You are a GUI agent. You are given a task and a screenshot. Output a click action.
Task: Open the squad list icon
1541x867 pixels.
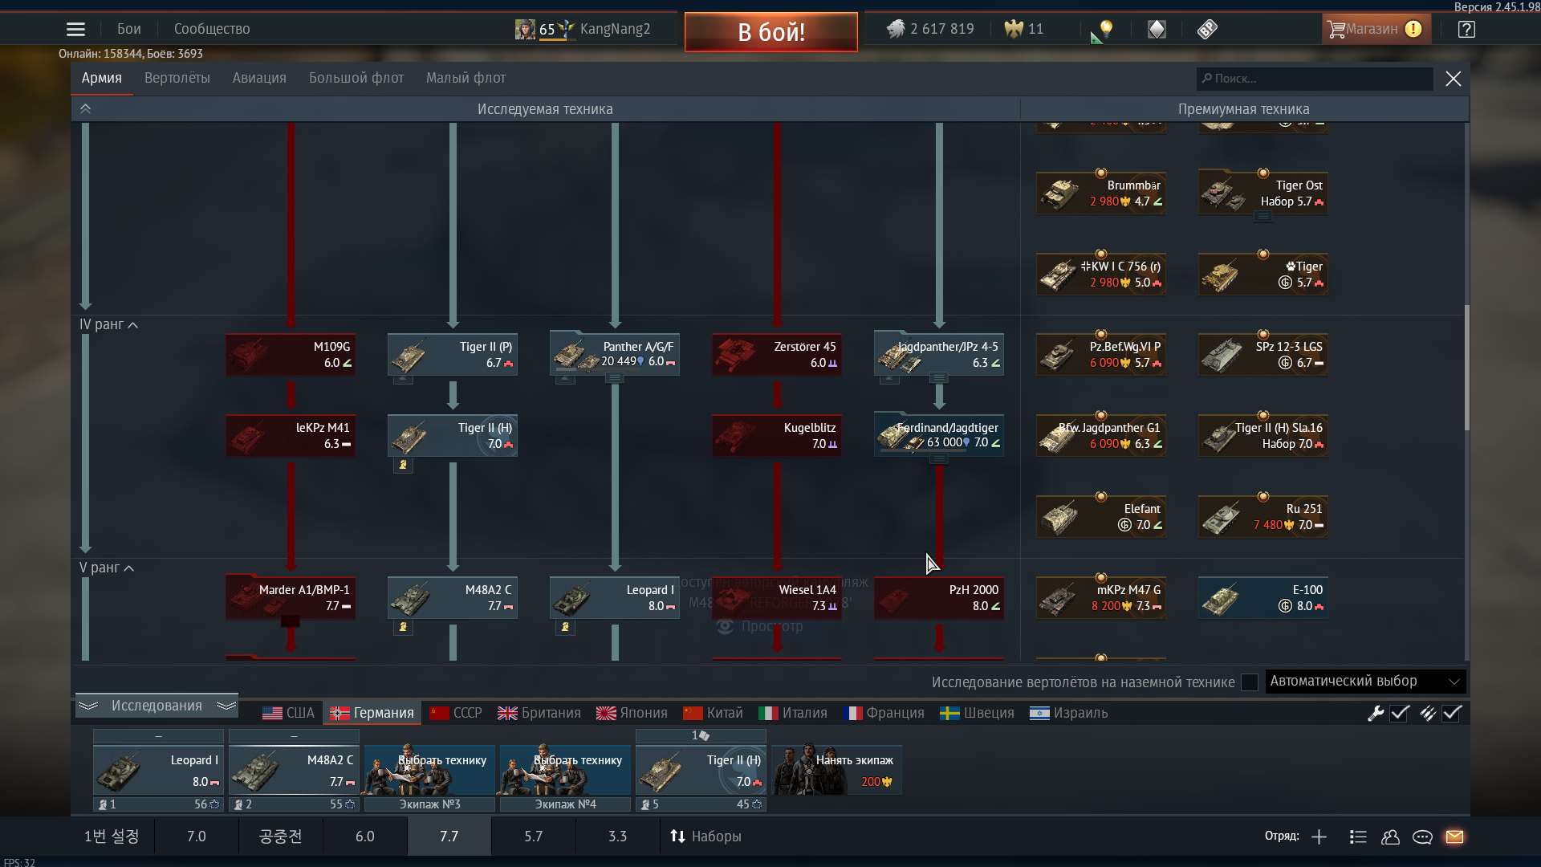[1358, 836]
